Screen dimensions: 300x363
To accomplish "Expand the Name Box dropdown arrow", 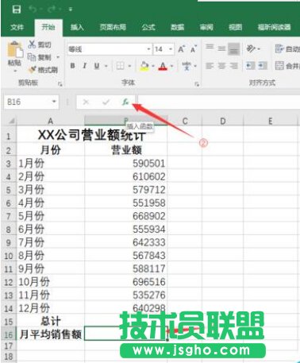I will pyautogui.click(x=54, y=102).
